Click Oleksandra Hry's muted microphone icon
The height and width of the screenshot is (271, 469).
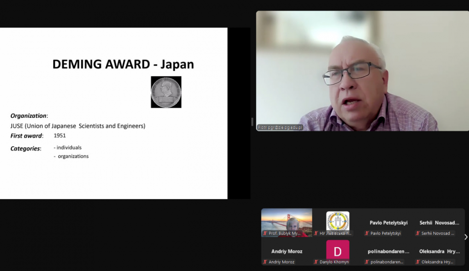[x=418, y=262]
